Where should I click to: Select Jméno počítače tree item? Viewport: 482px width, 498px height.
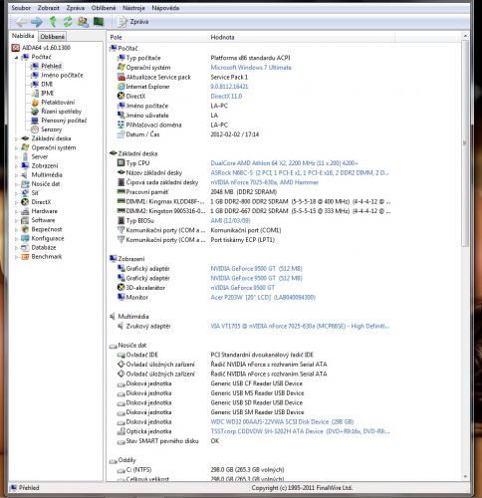[x=62, y=75]
